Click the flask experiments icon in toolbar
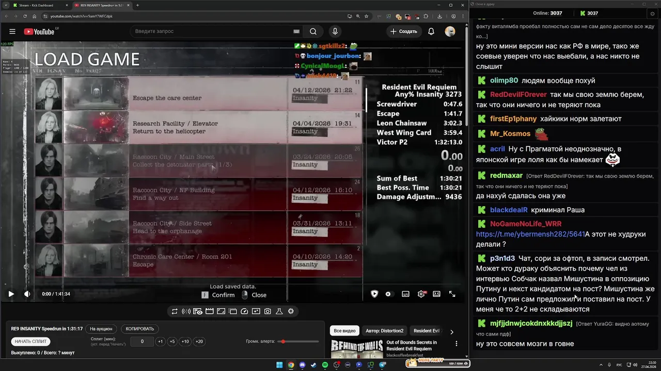The width and height of the screenshot is (661, 371). pos(279,311)
